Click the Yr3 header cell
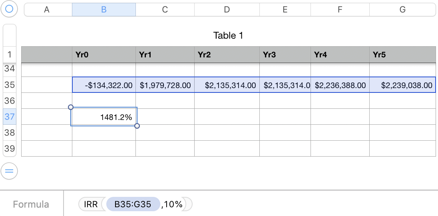This screenshot has width=438, height=216. tap(285, 55)
